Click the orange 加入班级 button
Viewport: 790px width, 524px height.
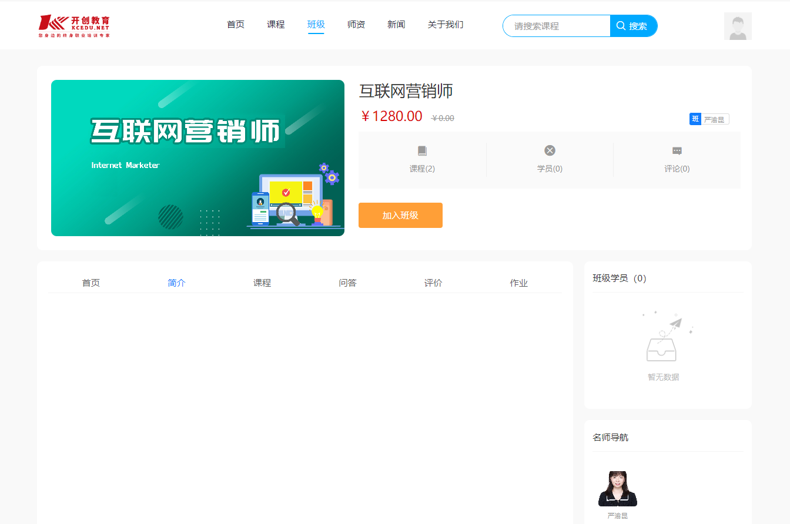[x=400, y=215]
